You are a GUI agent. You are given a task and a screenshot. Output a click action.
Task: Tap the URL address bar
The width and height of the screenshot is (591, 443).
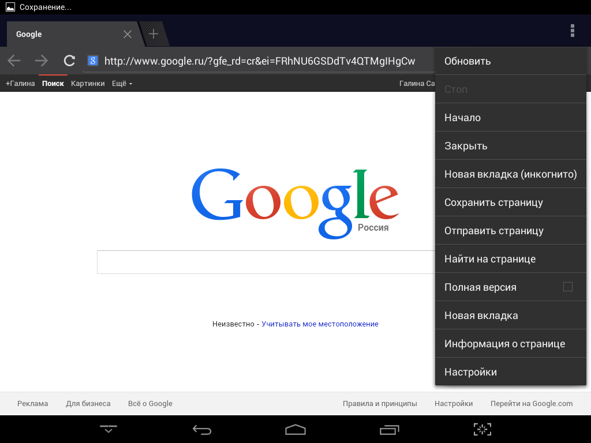pyautogui.click(x=259, y=61)
